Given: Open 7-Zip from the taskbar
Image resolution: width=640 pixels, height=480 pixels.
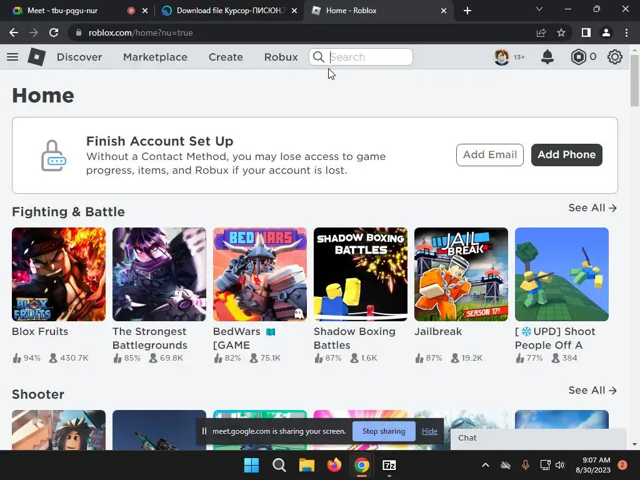Looking at the screenshot, I should click(389, 465).
